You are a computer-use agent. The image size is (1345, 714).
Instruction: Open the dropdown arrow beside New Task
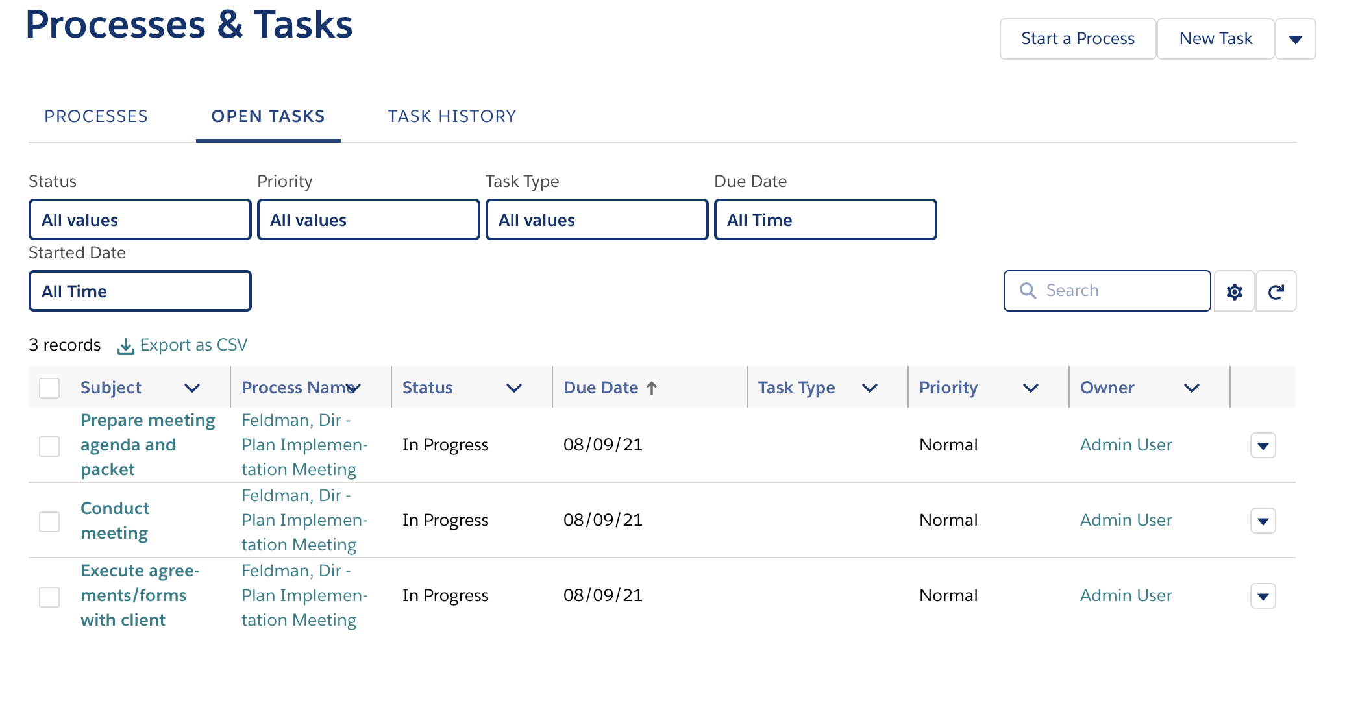pyautogui.click(x=1296, y=38)
